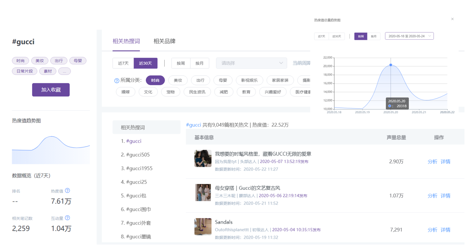The width and height of the screenshot is (472, 250).
Task: Choose the 文化 category filter
Action: 148,92
